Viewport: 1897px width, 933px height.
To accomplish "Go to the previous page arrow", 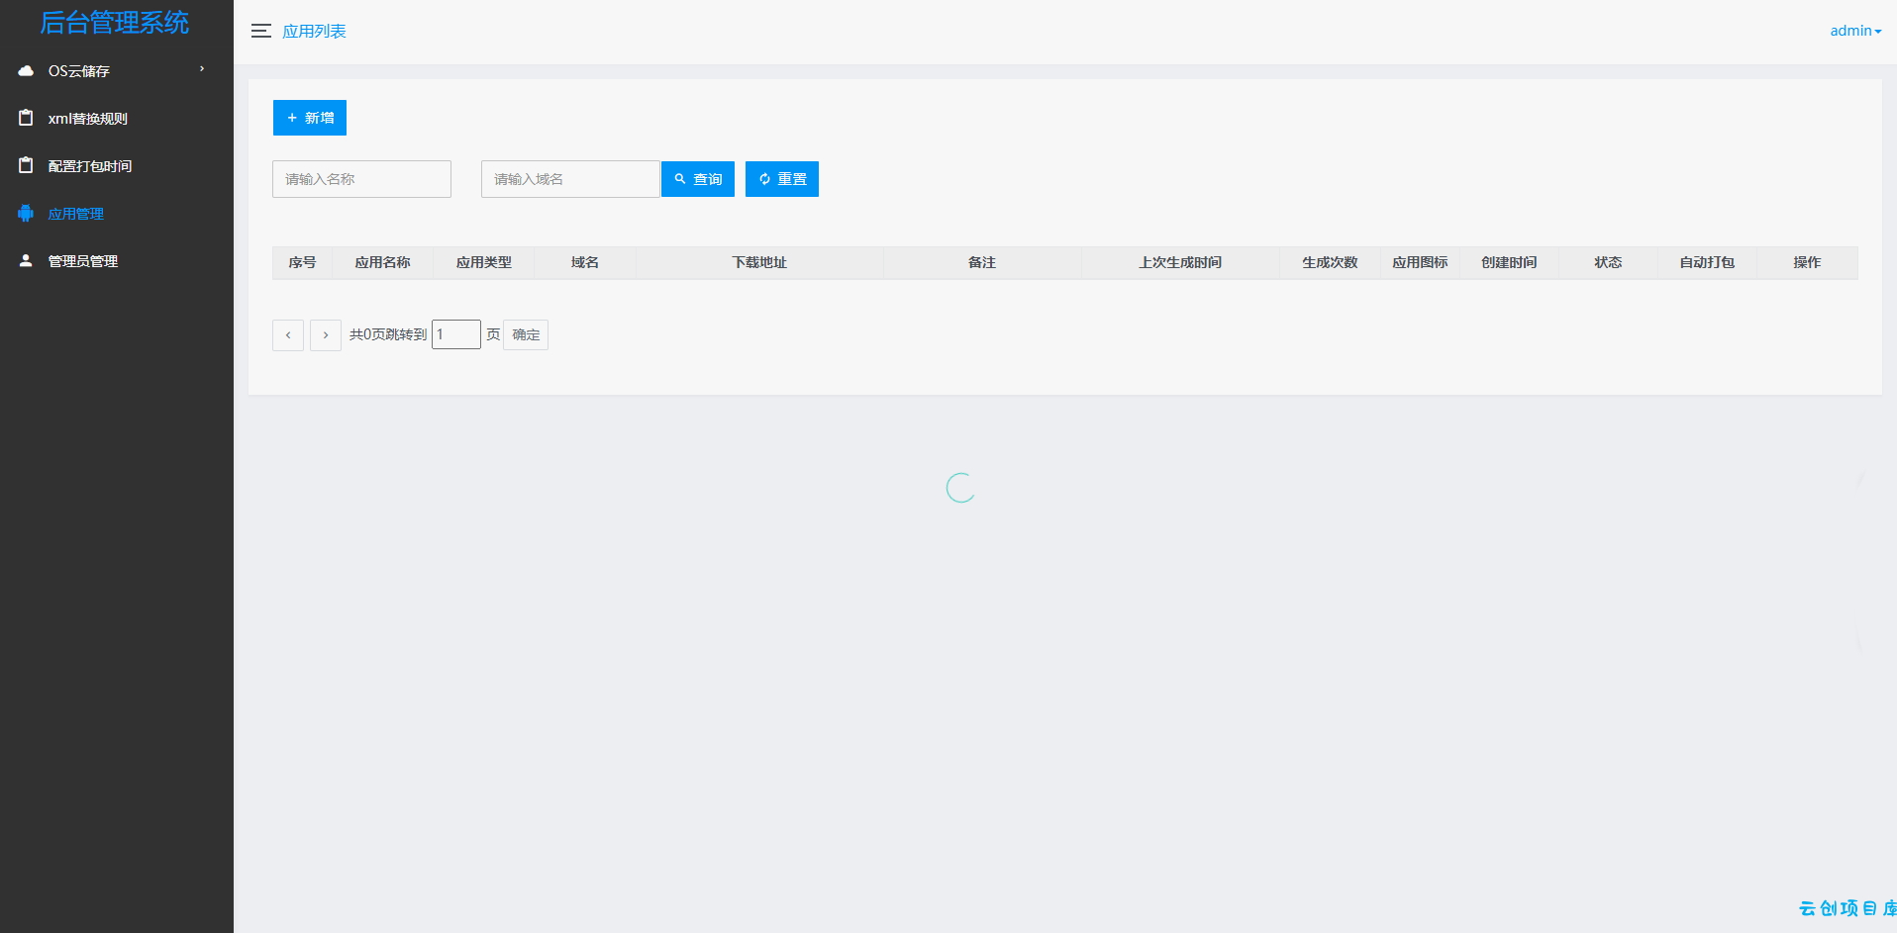I will [288, 334].
